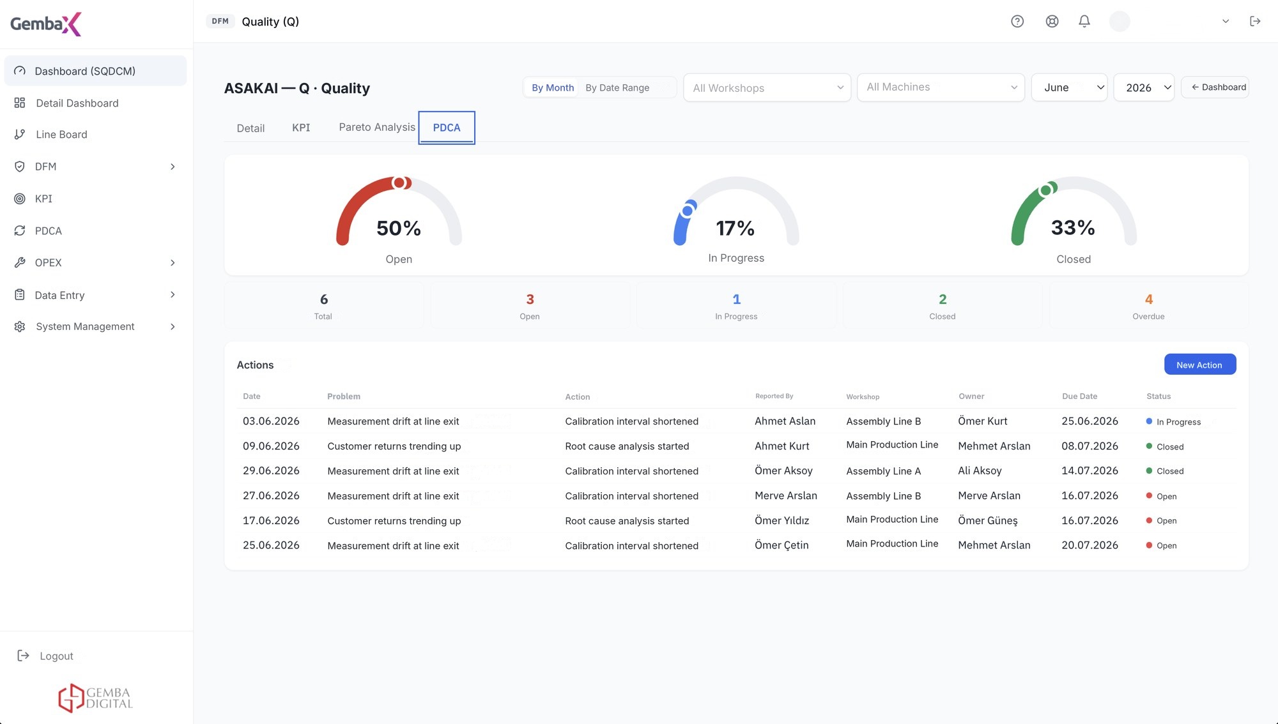The image size is (1278, 724).
Task: Click the Logout text label in the sidebar
Action: (x=56, y=656)
